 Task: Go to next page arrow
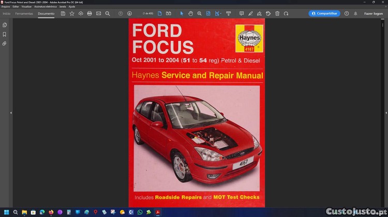coord(129,13)
